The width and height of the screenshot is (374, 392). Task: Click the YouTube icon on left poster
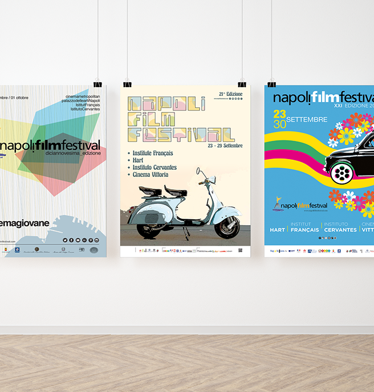tap(78, 240)
